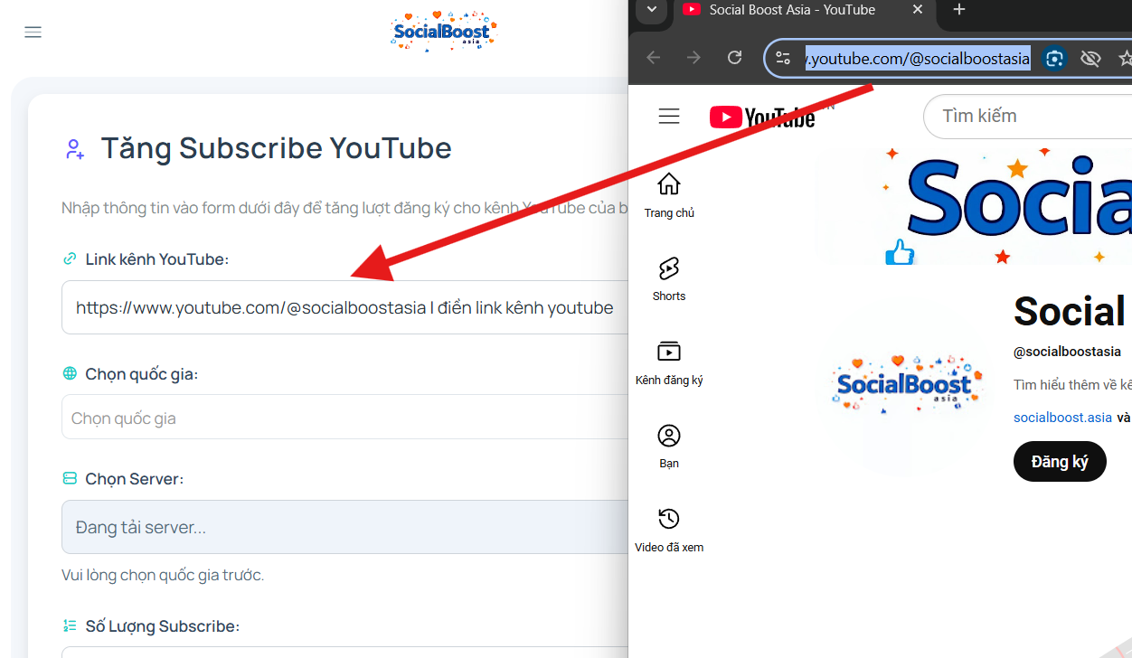The image size is (1132, 658).
Task: Click the crossed-out eye icon in address bar
Action: (1090, 59)
